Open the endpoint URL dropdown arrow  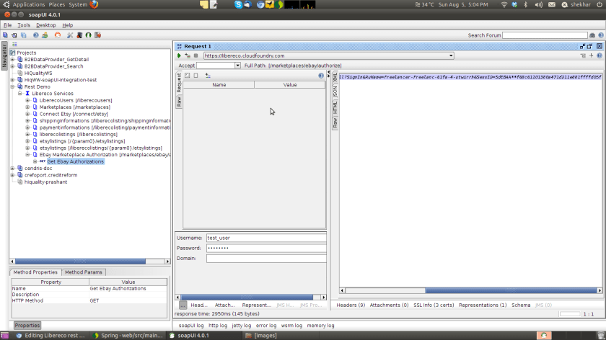451,55
